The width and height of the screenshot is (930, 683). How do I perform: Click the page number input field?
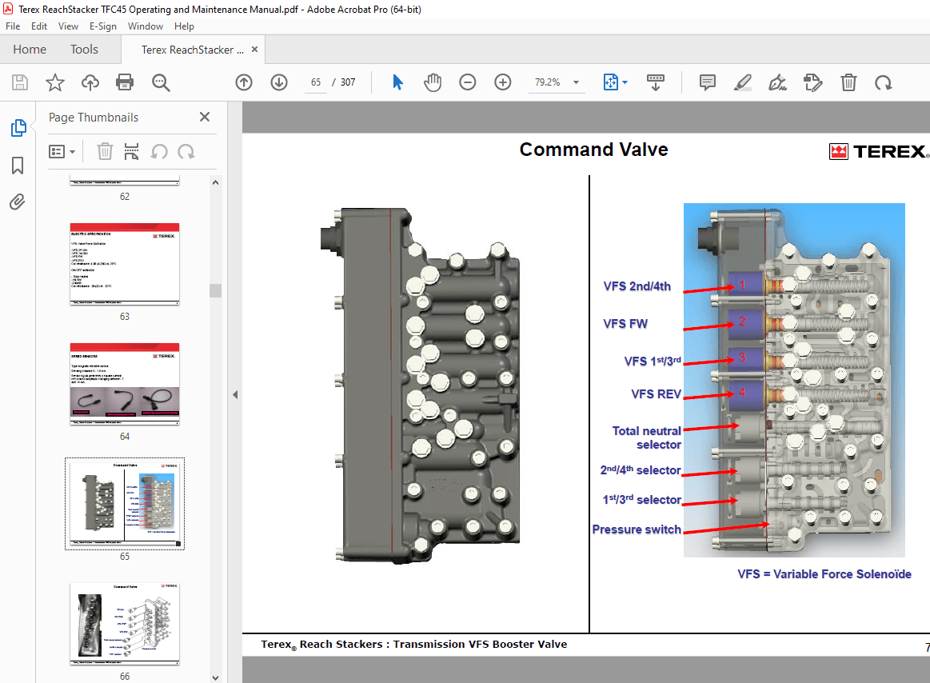coord(317,82)
